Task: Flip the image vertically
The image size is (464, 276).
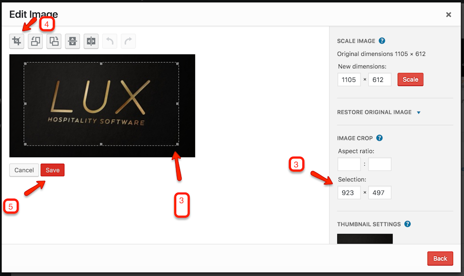Action: pyautogui.click(x=73, y=41)
